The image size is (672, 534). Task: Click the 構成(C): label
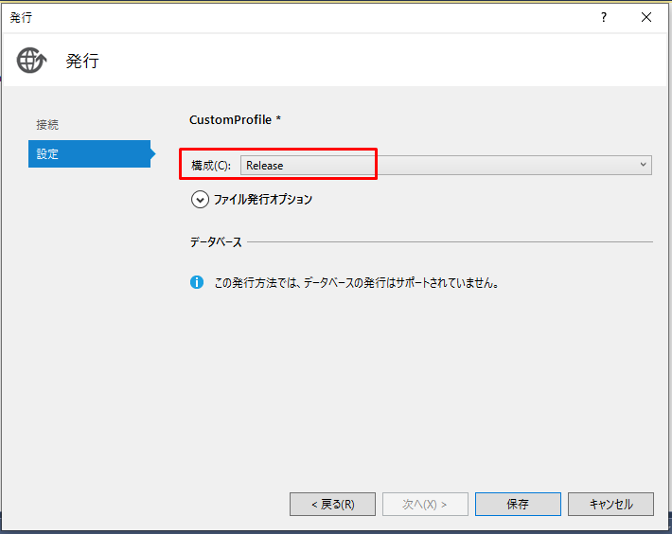click(211, 166)
